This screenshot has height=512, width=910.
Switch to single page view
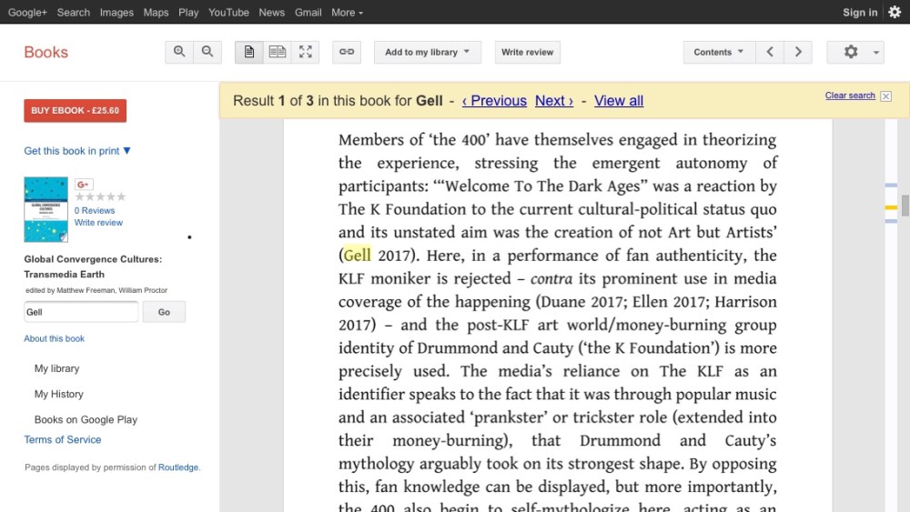point(249,52)
